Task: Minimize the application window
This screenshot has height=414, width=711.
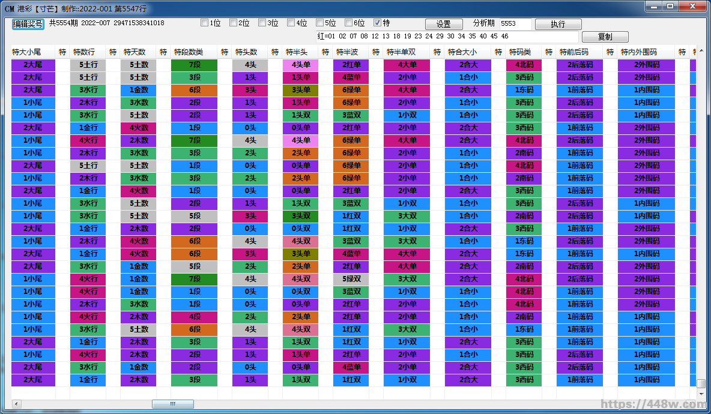Action: pos(655,7)
